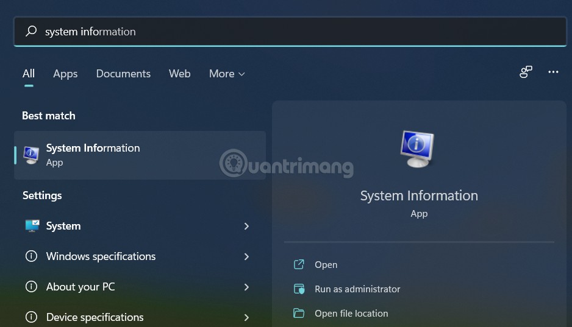Image resolution: width=572 pixels, height=327 pixels.
Task: Expand the Windows specifications chevron
Action: pyautogui.click(x=246, y=257)
